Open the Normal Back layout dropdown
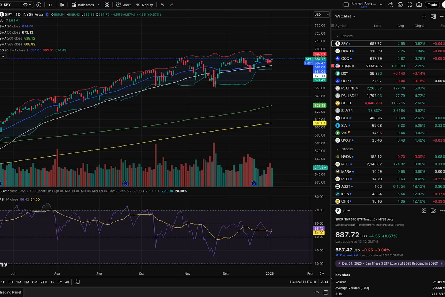 point(381,5)
